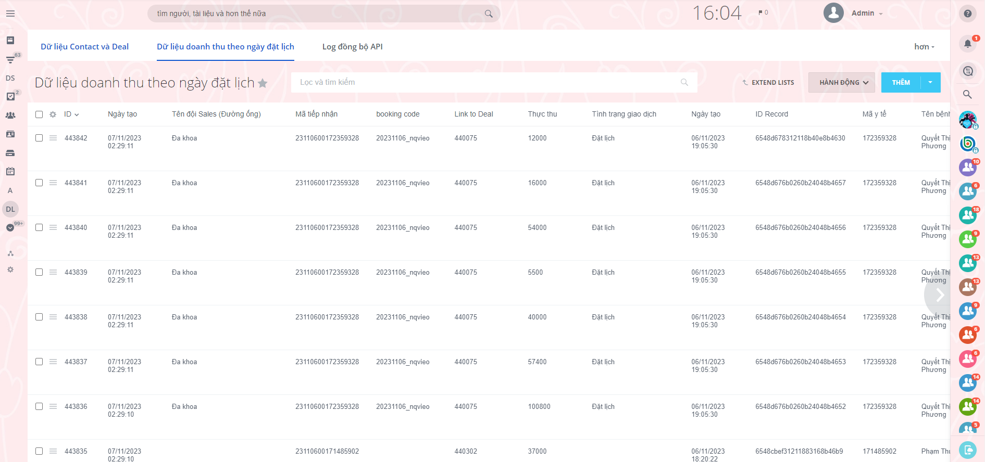The image size is (985, 462).
Task: Select the checkbox for row 443835
Action: [x=39, y=451]
